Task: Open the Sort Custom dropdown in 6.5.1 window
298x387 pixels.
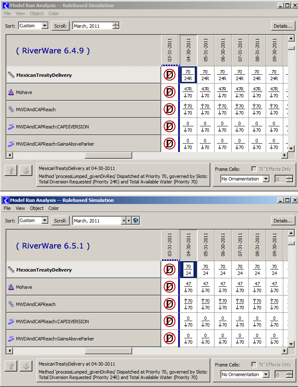Action: (x=44, y=220)
